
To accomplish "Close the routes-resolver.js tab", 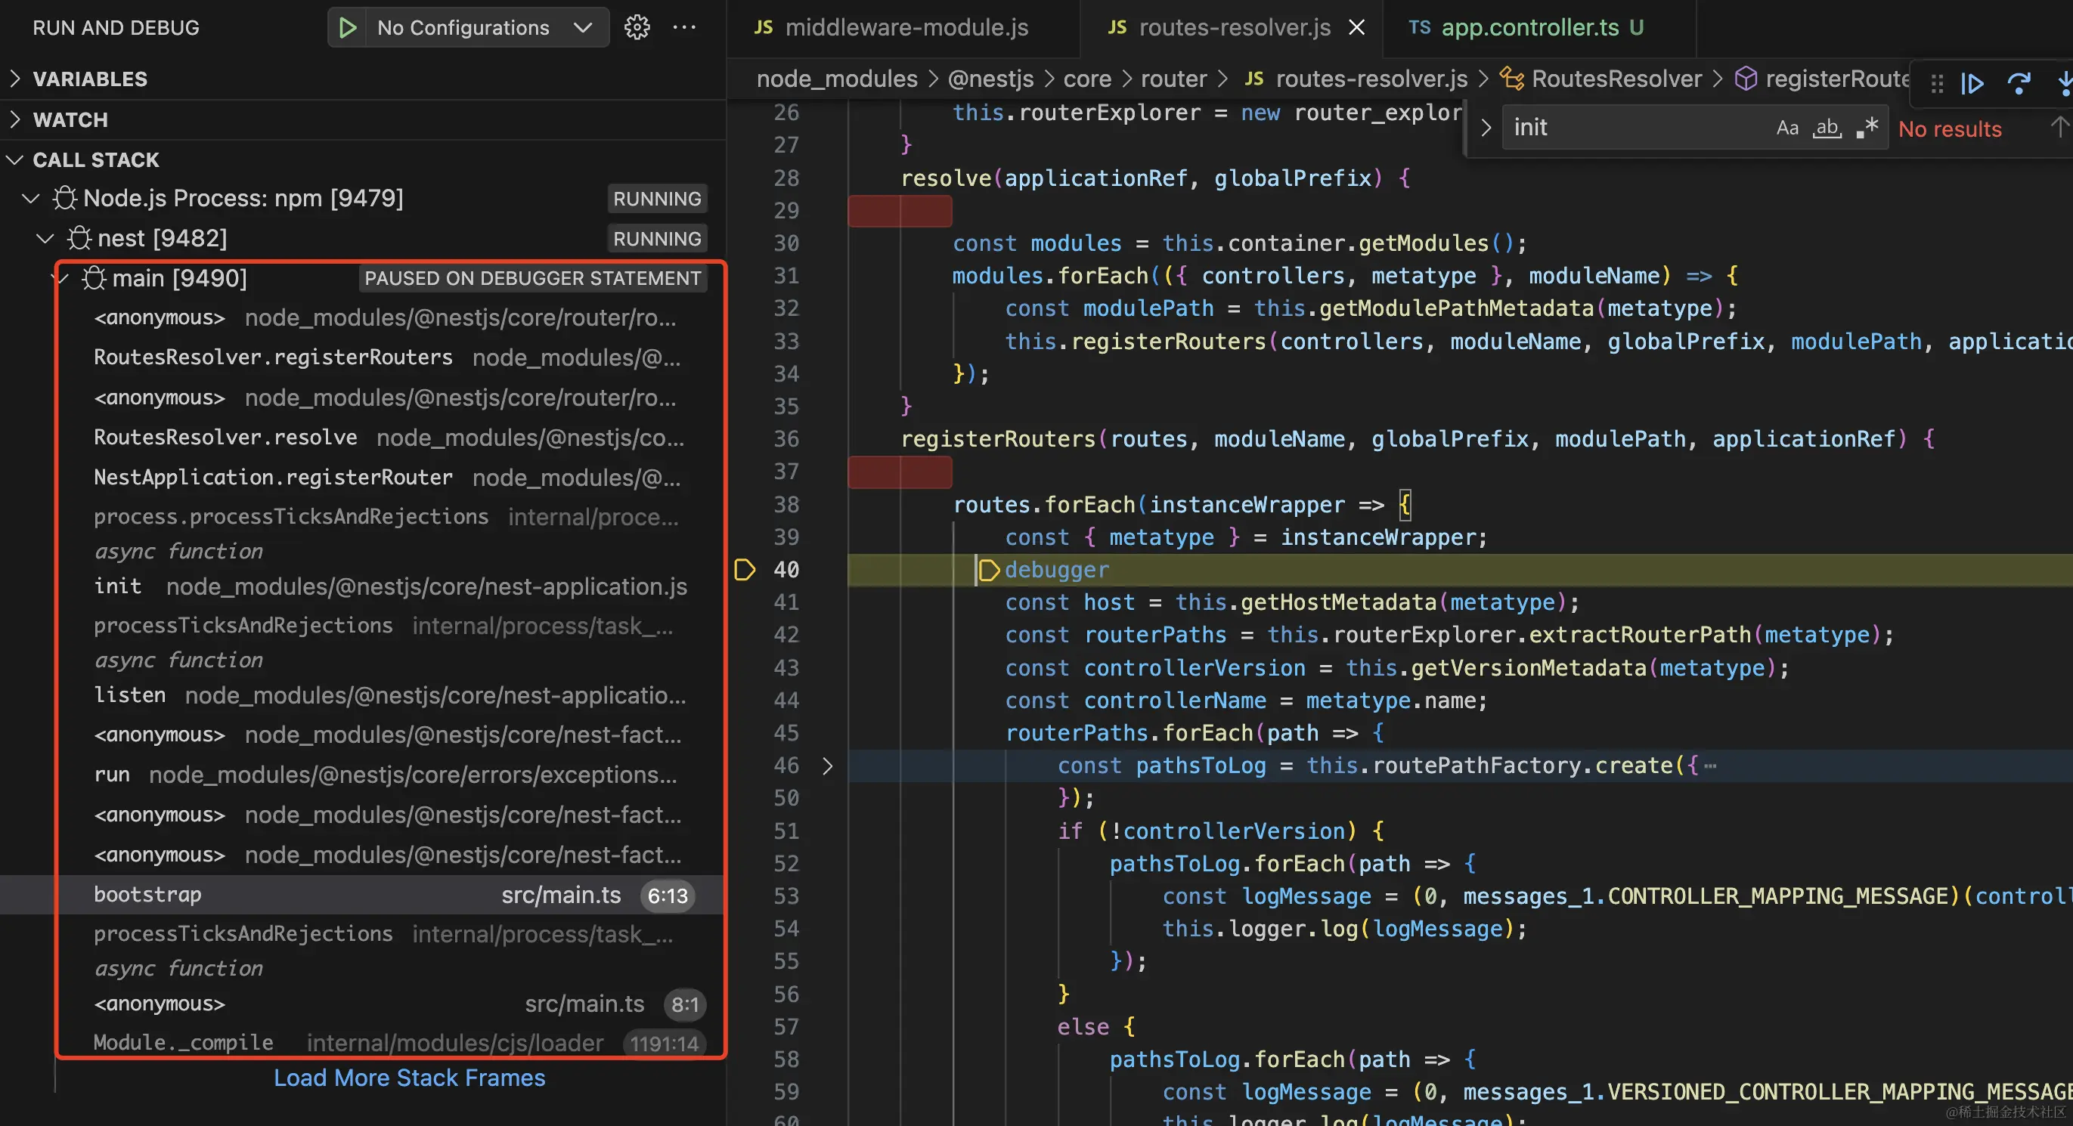I will click(x=1357, y=27).
